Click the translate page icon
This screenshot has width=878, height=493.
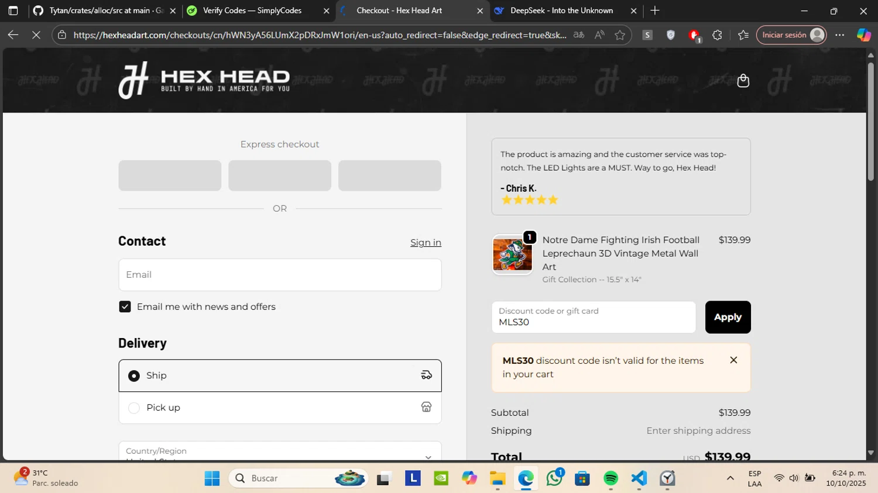(579, 35)
